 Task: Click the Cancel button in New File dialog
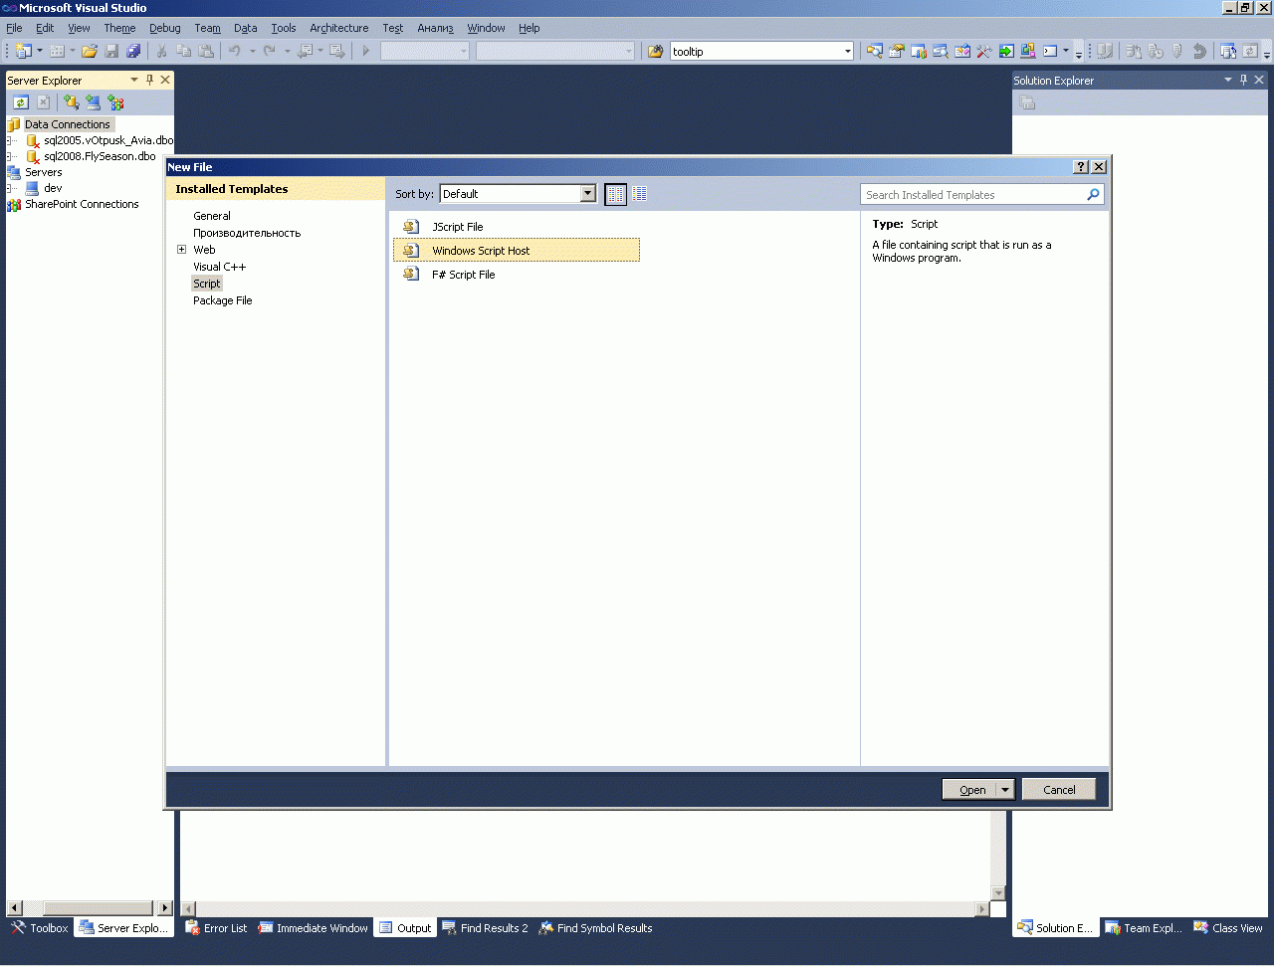point(1059,790)
